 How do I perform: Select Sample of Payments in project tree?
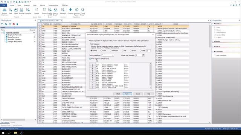tap(15, 42)
